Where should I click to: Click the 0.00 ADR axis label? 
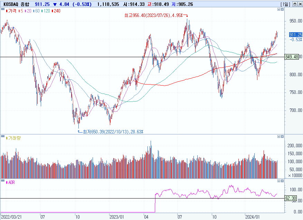(x=298, y=212)
